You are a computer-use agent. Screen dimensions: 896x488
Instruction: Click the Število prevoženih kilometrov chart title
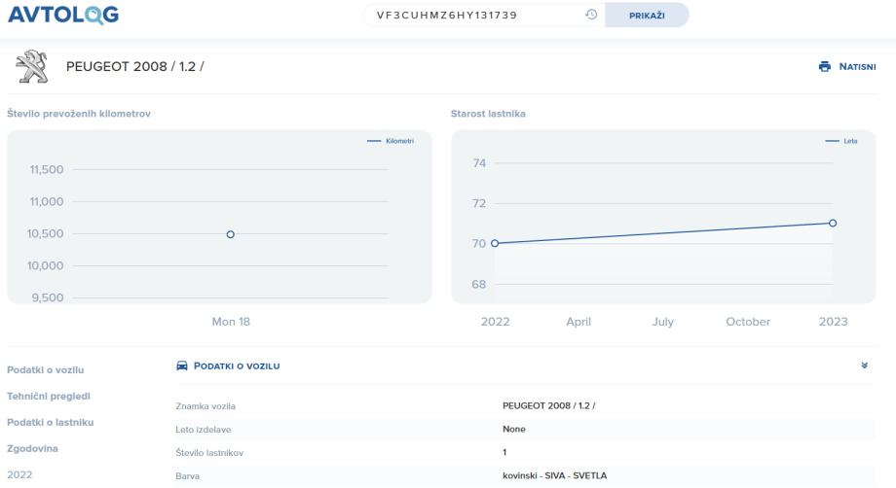pyautogui.click(x=79, y=114)
